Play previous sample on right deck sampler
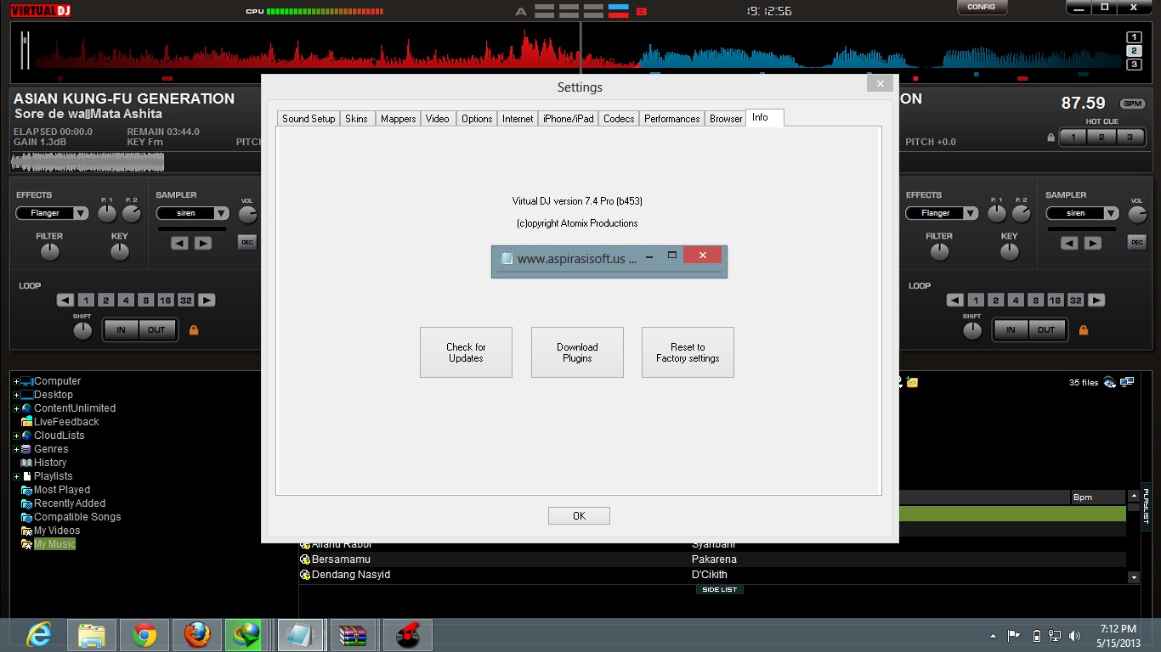The width and height of the screenshot is (1161, 652). 1069,244
